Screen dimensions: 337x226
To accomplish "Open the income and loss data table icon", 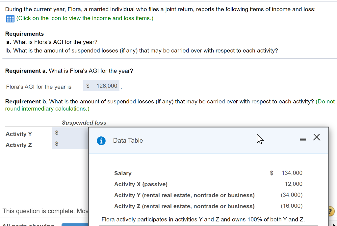I will (10, 19).
